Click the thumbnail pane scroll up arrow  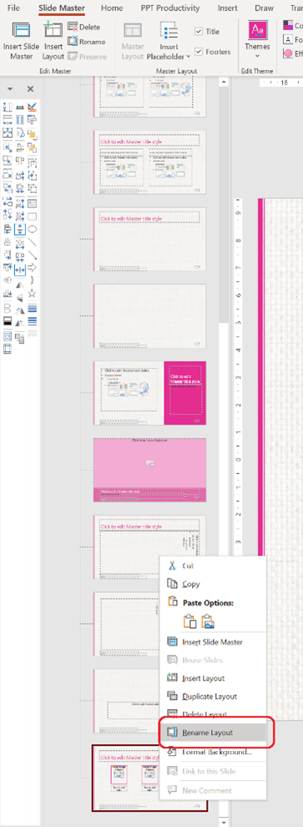pos(224,82)
